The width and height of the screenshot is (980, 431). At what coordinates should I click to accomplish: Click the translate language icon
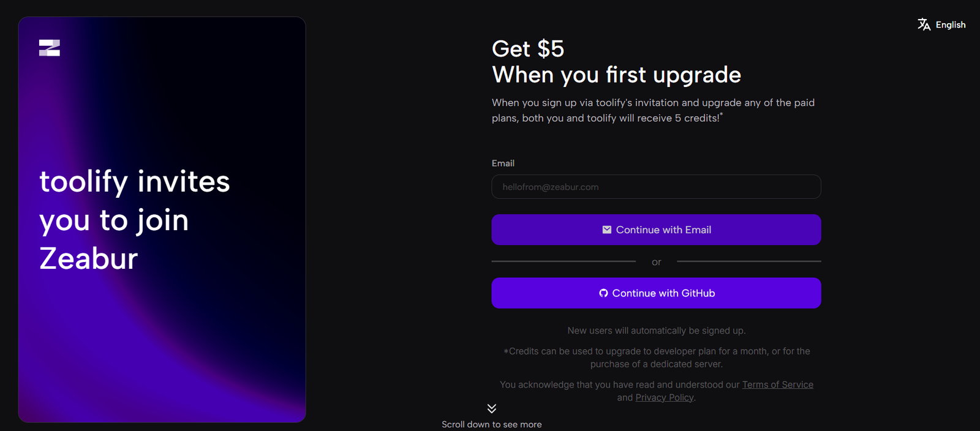point(924,24)
